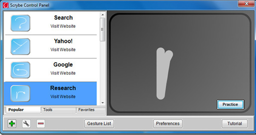
Task: Select the Yahoo! gesture icon
Action: 20,47
